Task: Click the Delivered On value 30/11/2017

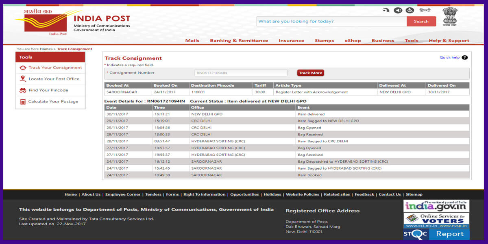Action: (438, 92)
